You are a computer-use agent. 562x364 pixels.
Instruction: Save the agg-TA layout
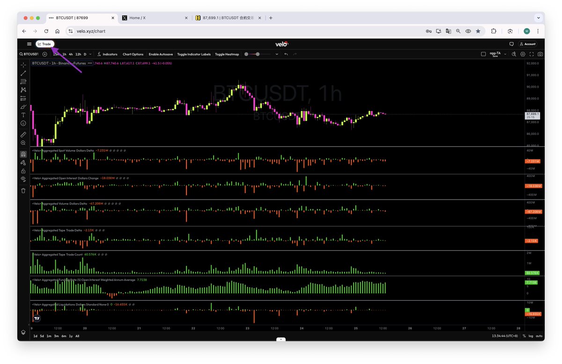click(x=495, y=54)
